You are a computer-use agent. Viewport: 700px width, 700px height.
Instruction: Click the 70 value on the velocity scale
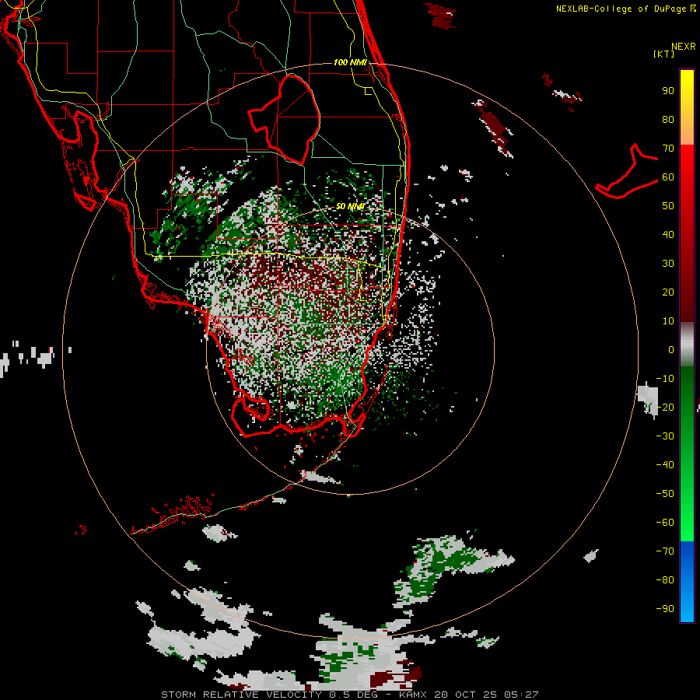tap(668, 149)
